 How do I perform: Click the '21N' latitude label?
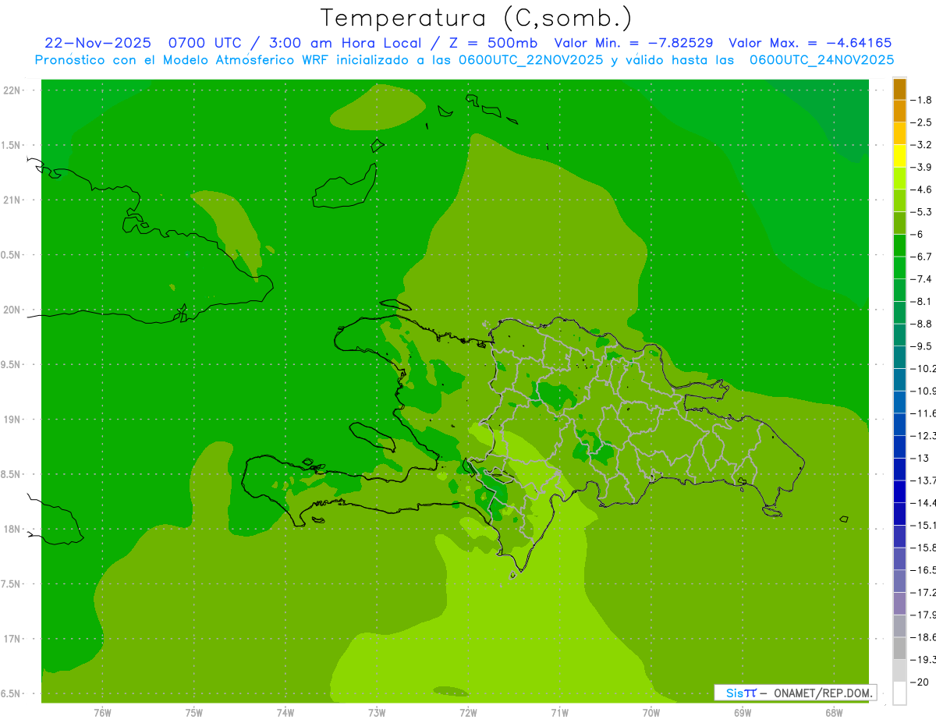[12, 200]
